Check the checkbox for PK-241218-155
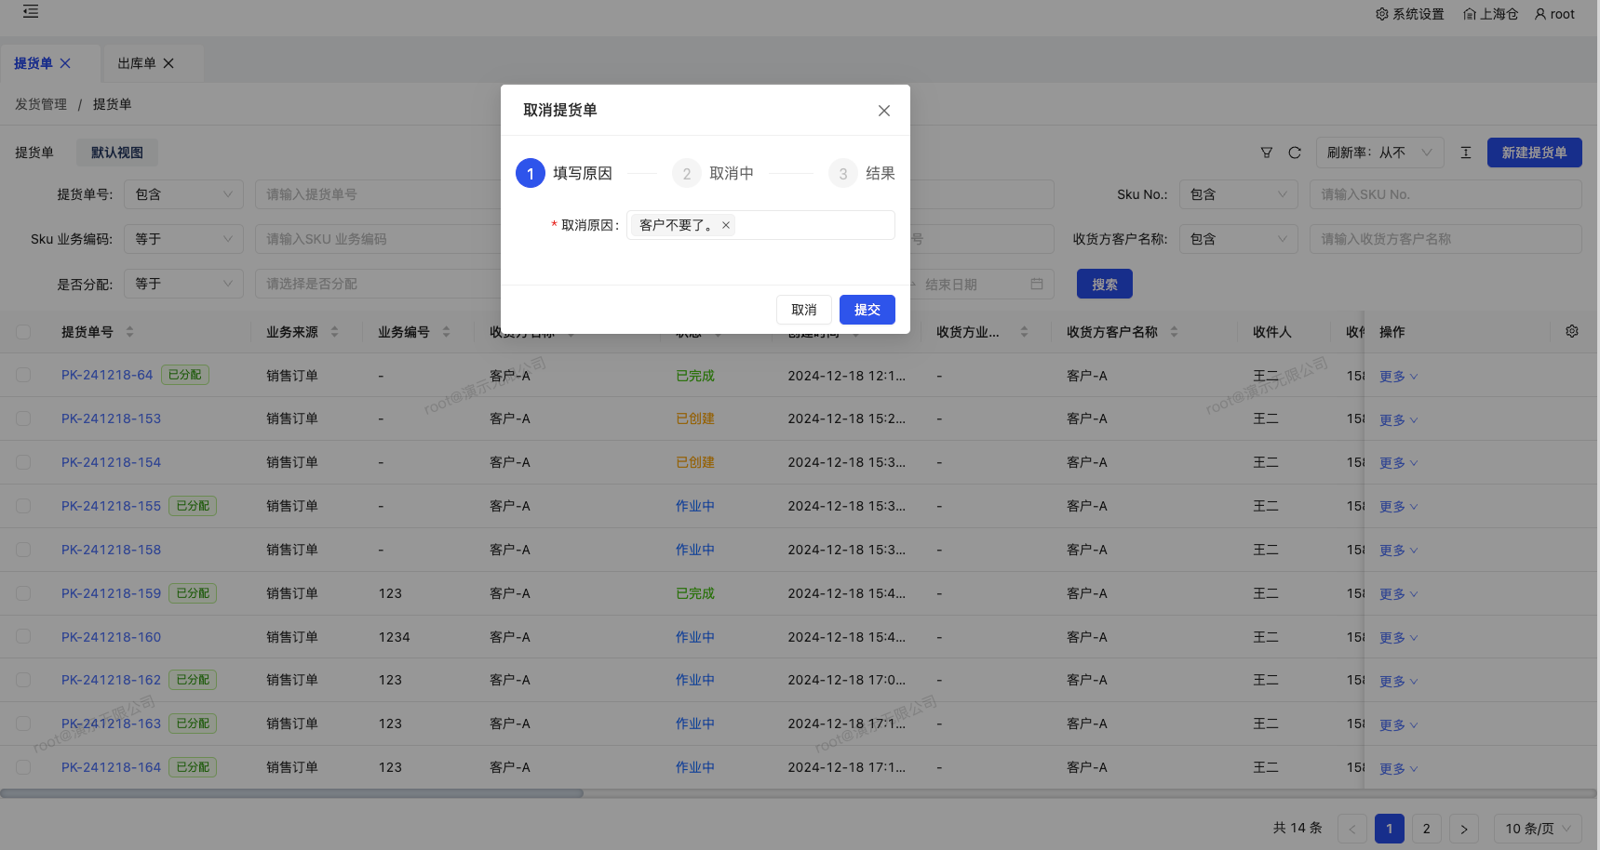Viewport: 1600px width, 850px height. click(x=23, y=506)
